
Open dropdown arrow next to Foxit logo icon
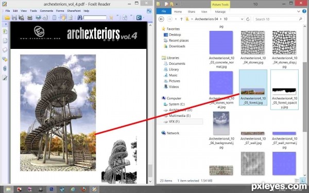[144, 17]
